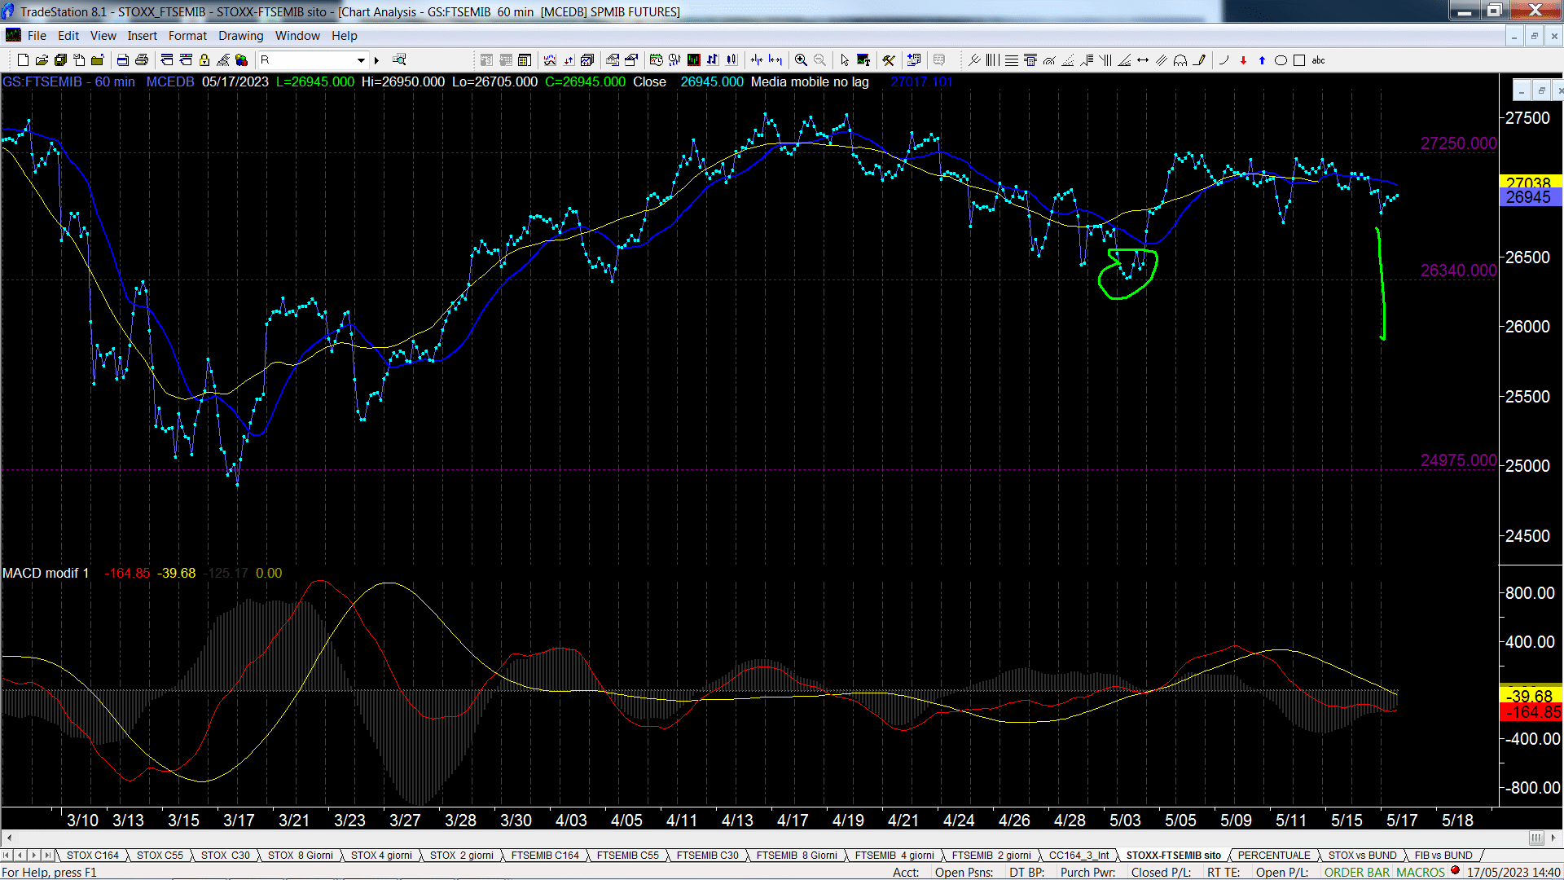1564x880 pixels.
Task: Switch to the FIB vs BUND tab
Action: [1443, 855]
